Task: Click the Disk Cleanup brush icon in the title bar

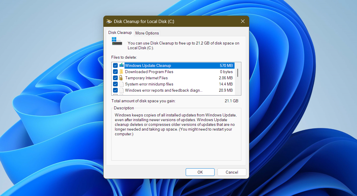Action: click(x=109, y=21)
